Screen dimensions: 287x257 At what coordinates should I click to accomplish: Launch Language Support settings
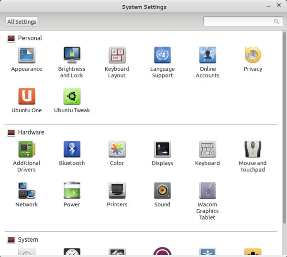pyautogui.click(x=162, y=55)
